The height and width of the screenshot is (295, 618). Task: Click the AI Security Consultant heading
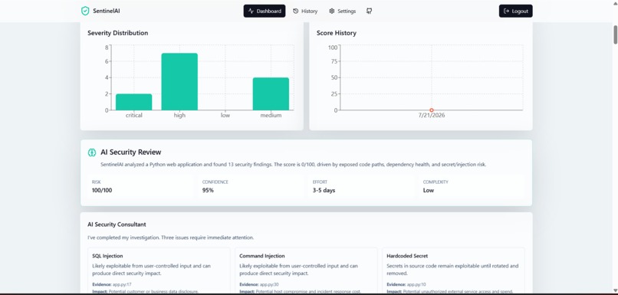click(x=117, y=225)
